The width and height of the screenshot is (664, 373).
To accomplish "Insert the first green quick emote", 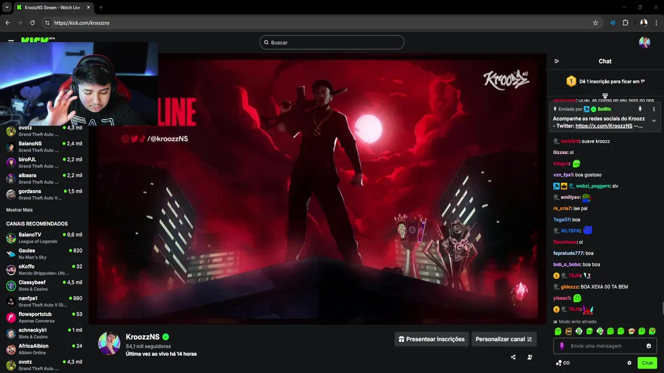I will [558, 331].
